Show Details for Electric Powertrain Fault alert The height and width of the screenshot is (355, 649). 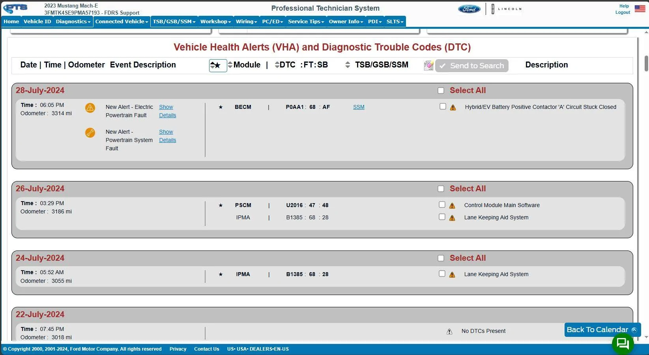click(x=168, y=111)
